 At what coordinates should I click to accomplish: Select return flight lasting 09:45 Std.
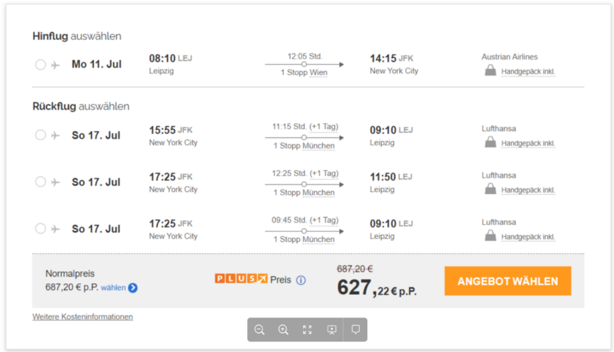(x=41, y=229)
